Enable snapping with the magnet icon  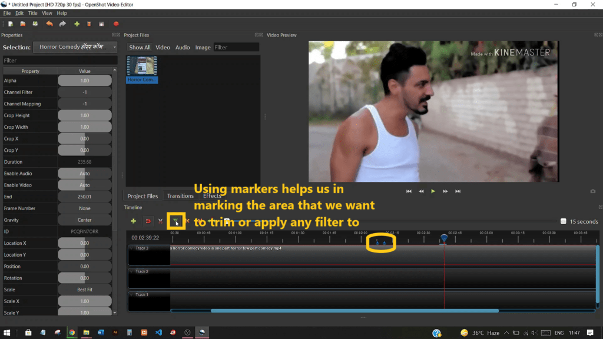tap(148, 221)
